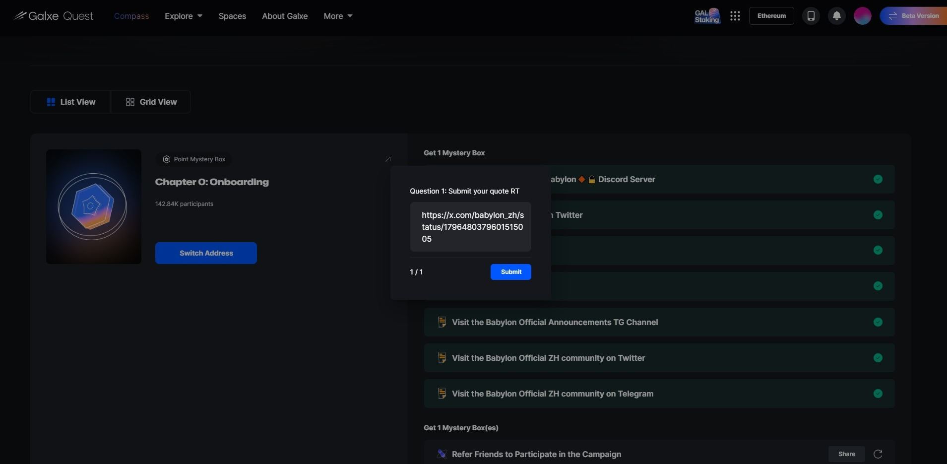The image size is (947, 464).
Task: Click the Question 1 Submit your quote RT label
Action: pyautogui.click(x=464, y=191)
